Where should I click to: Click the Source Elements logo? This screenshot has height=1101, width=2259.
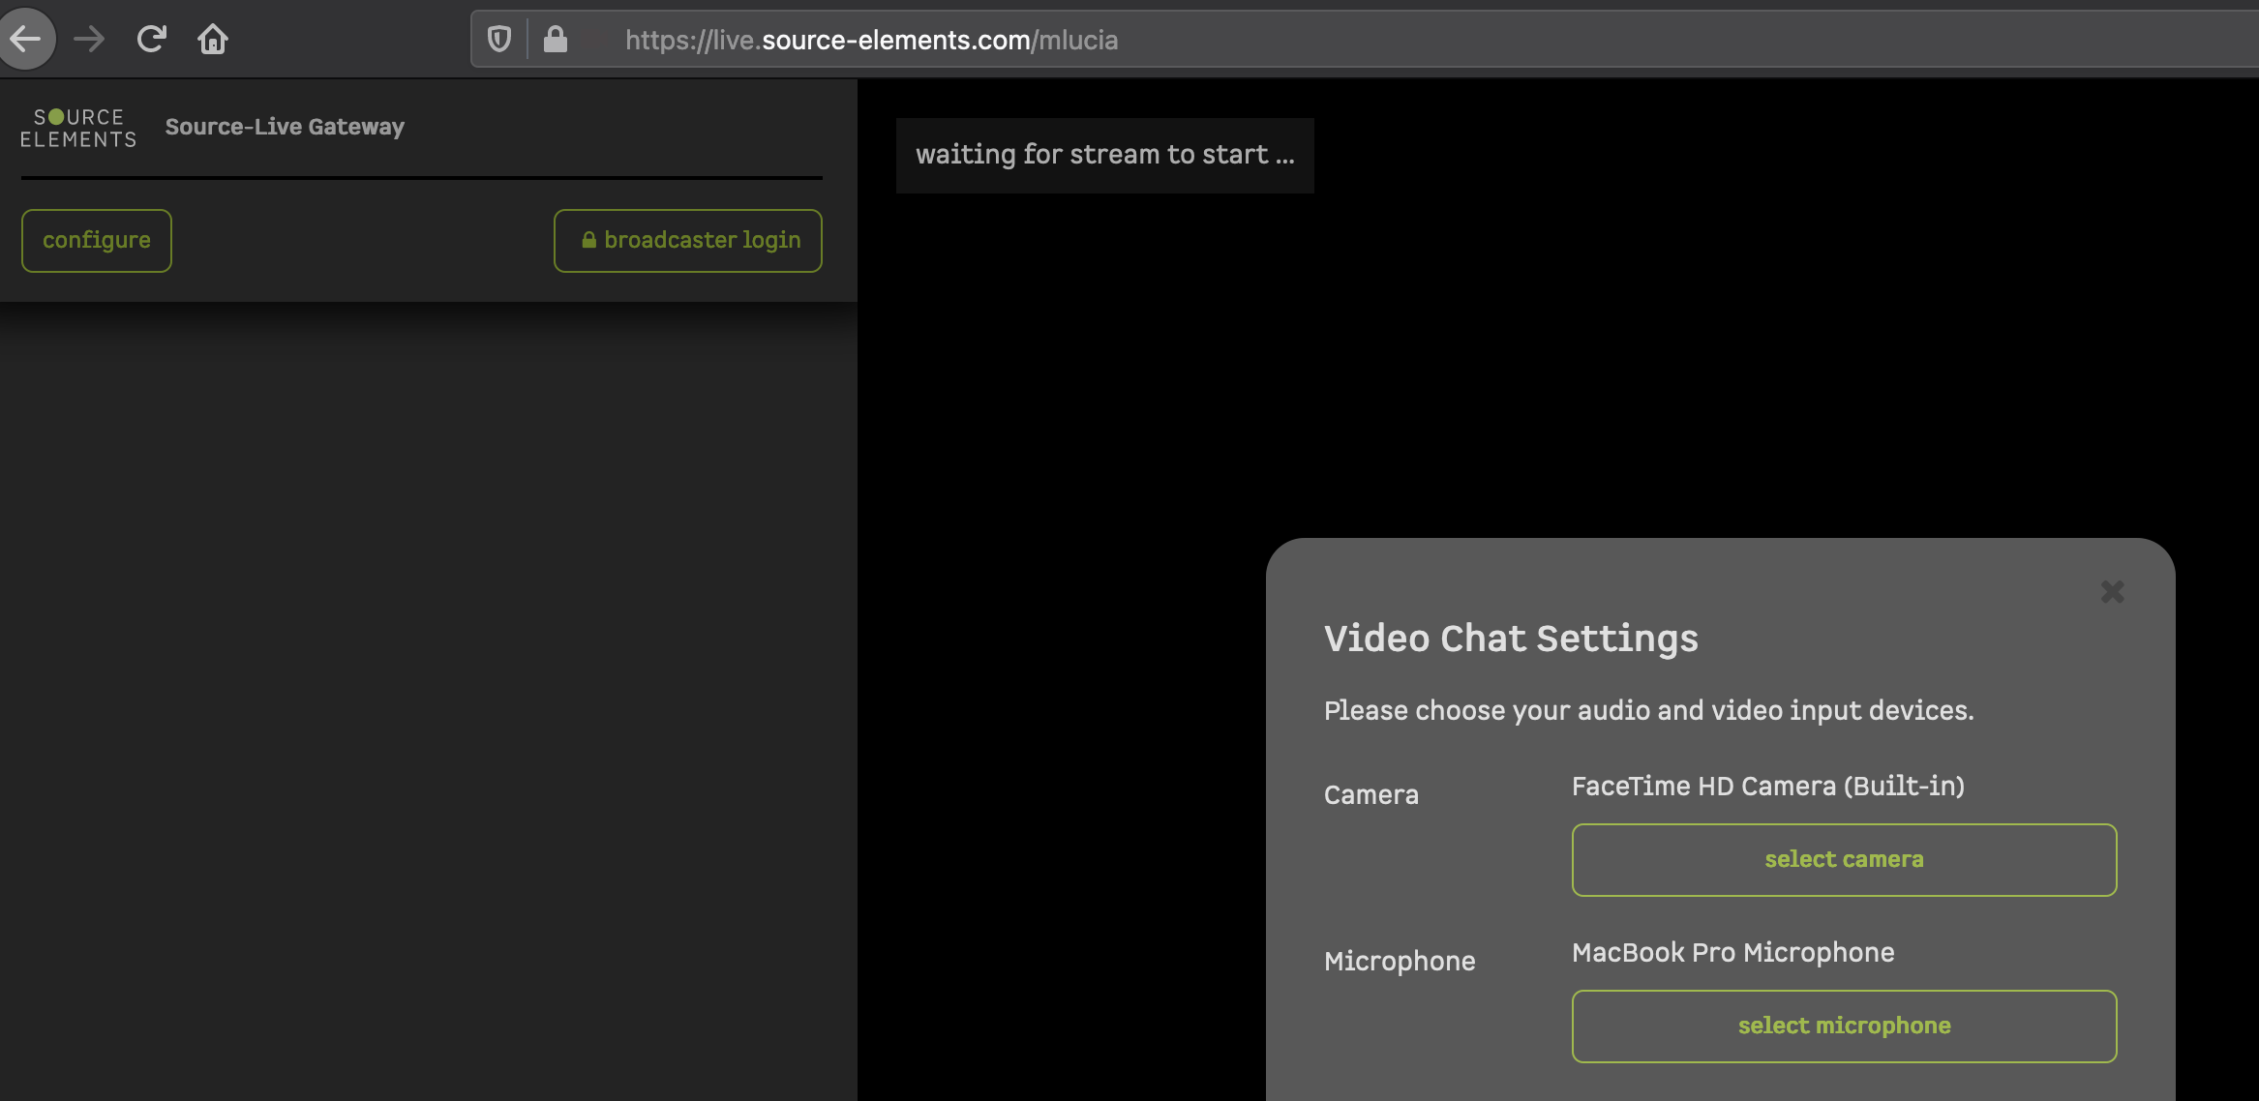[78, 128]
